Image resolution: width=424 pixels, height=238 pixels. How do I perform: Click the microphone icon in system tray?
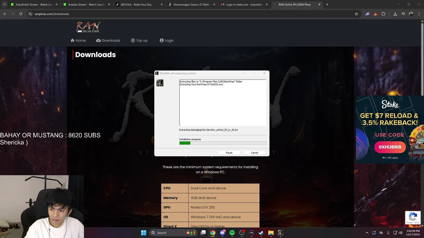coord(388,233)
